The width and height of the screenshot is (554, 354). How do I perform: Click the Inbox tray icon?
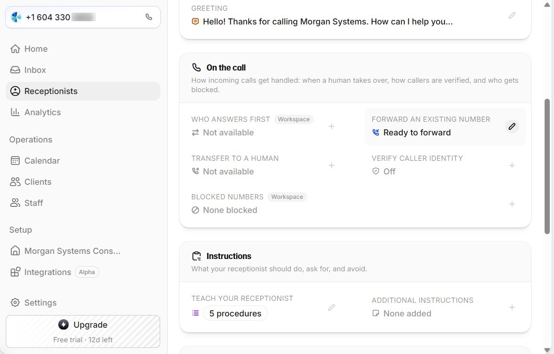pos(15,70)
